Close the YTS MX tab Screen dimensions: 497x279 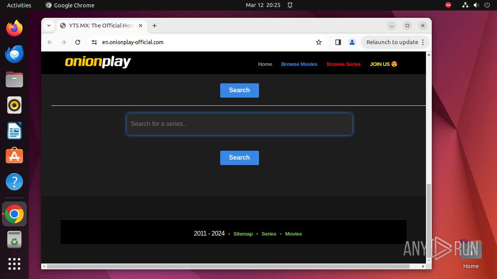[x=141, y=26]
